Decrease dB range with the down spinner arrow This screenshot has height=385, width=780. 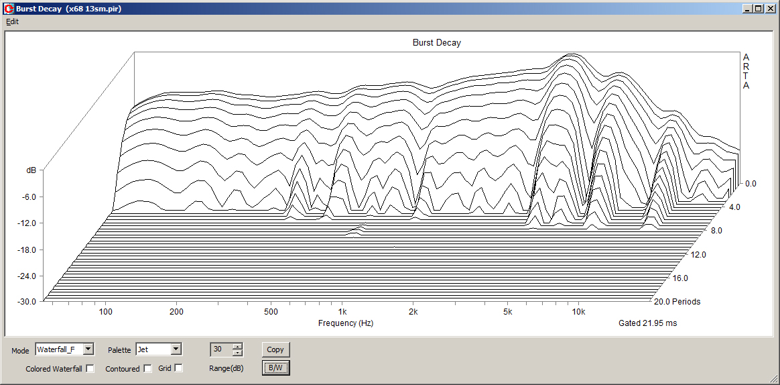click(x=237, y=353)
